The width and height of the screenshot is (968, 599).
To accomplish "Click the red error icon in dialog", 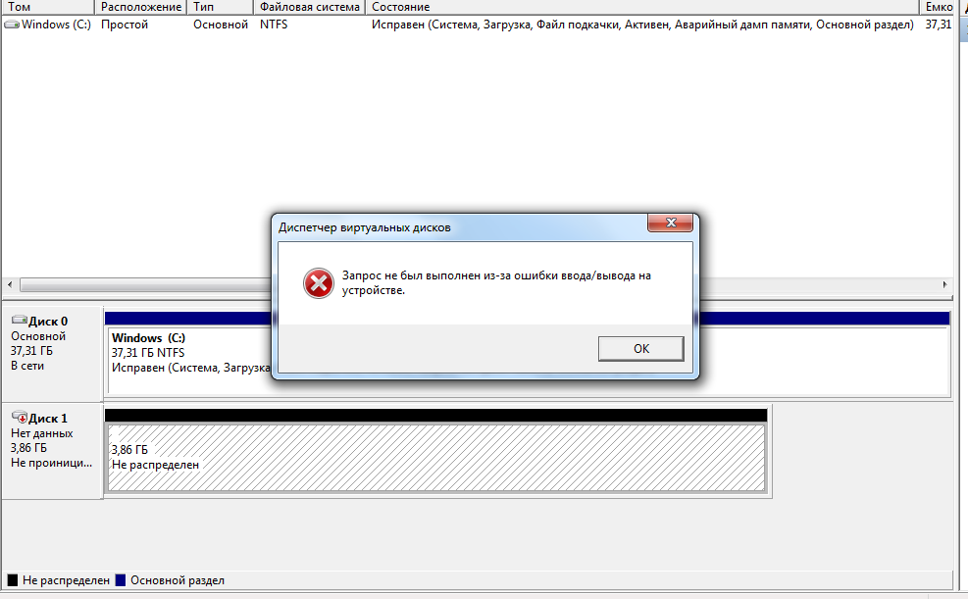I will (x=318, y=283).
